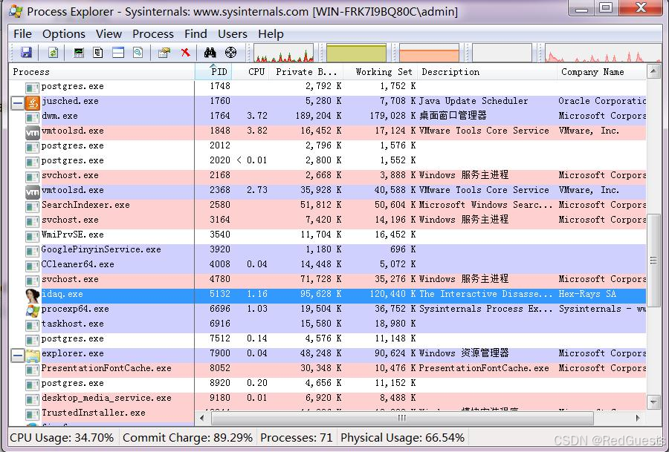Click the idaq.exe portrait icon
Screen dimensions: 669x452
(33, 295)
